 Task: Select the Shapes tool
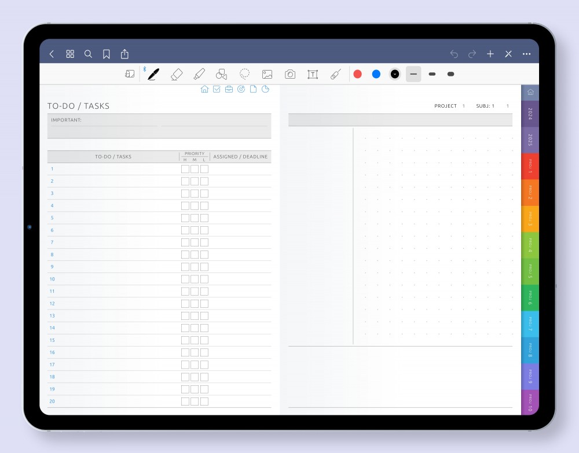pyautogui.click(x=222, y=74)
